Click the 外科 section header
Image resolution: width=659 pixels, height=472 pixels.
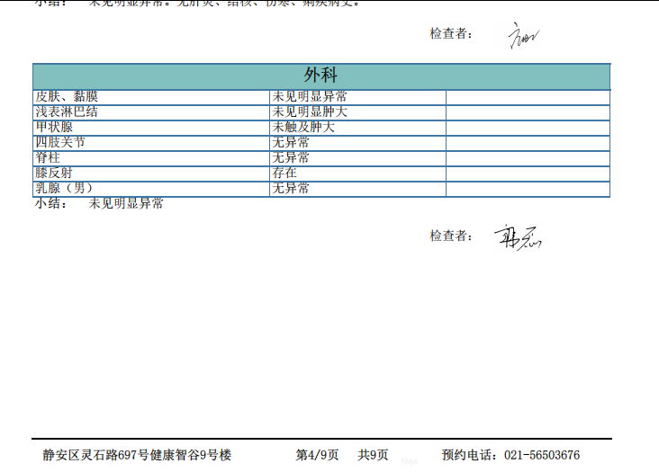(x=320, y=76)
